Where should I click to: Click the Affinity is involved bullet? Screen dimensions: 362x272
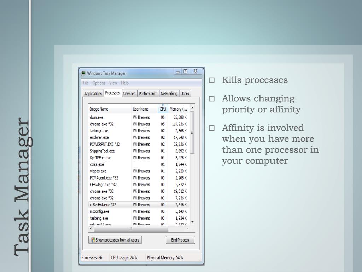pos(270,144)
